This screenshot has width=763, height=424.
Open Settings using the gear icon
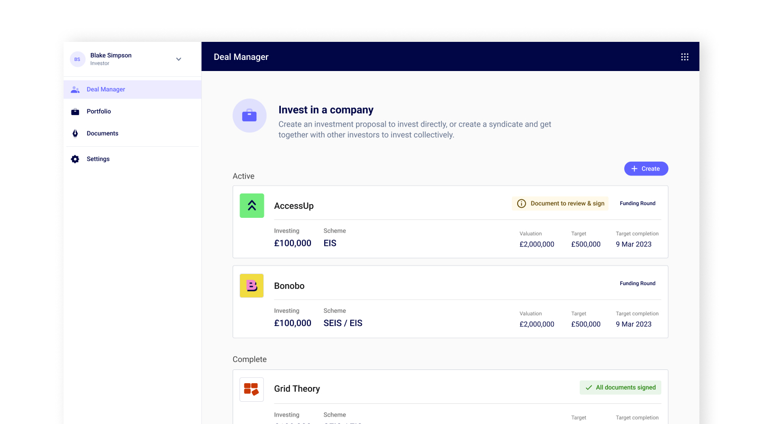pos(75,158)
